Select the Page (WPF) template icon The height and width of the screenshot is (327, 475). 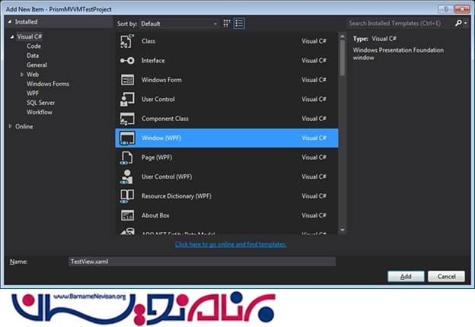click(126, 157)
